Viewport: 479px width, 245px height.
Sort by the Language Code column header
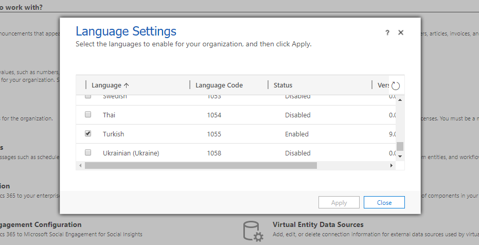pos(219,85)
